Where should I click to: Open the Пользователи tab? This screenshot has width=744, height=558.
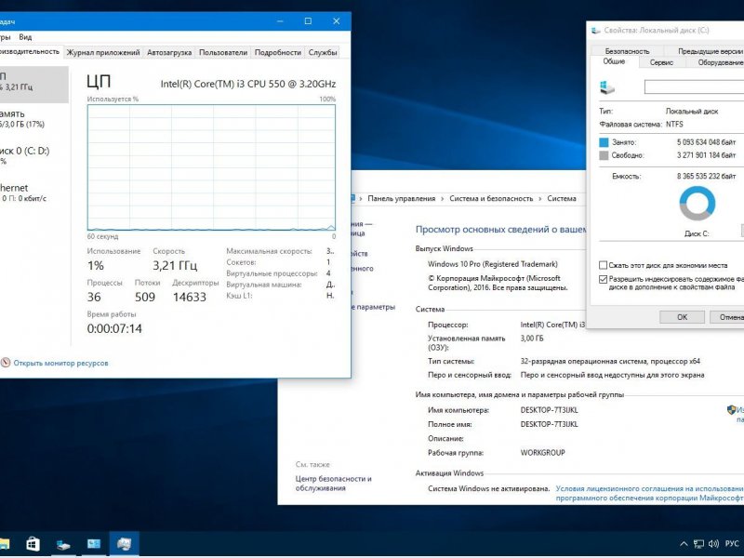223,52
